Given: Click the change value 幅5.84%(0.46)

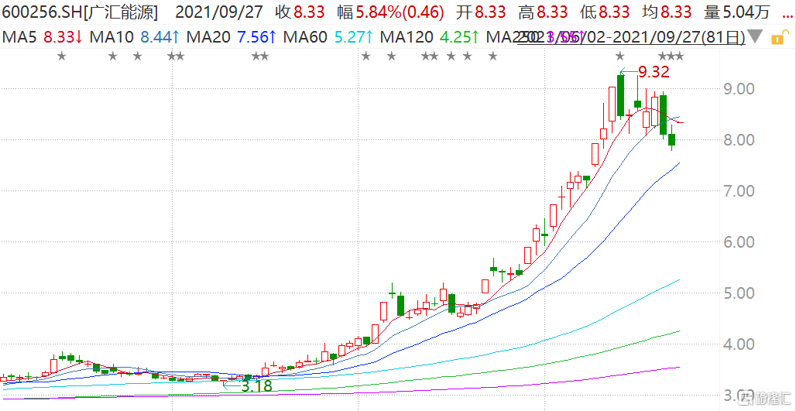Looking at the screenshot, I should click(390, 12).
